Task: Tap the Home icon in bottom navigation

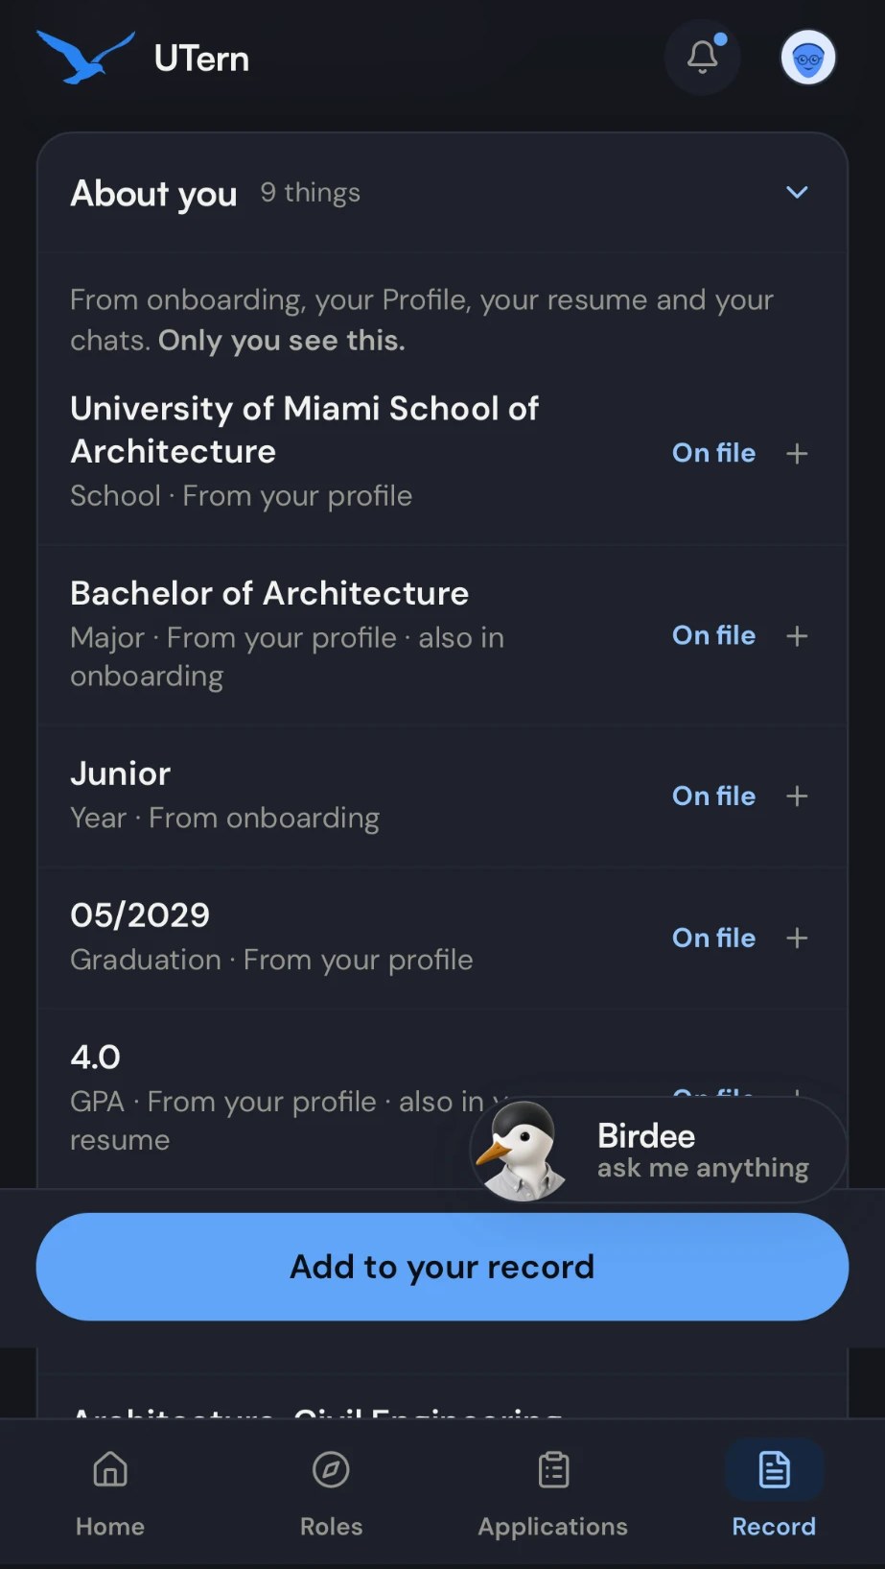Action: 110,1469
